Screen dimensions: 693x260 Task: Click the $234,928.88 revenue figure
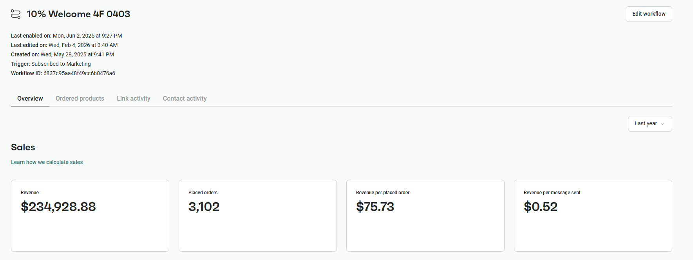coord(58,207)
